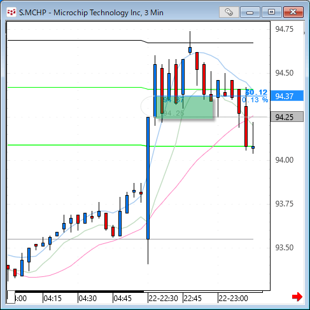
Task: Click the highest candle near 94.75
Action: pos(190,50)
